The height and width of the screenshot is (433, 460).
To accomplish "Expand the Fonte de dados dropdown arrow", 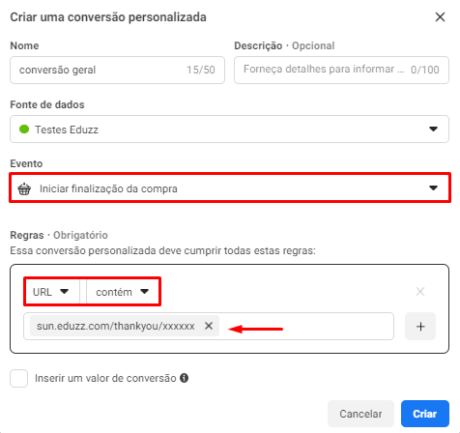I will point(433,130).
